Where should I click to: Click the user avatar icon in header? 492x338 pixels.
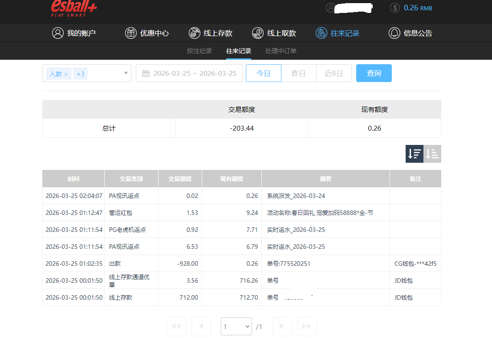pos(330,8)
